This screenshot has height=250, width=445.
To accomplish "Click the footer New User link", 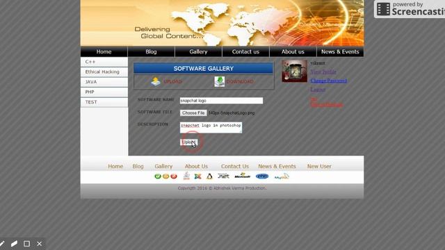I will [319, 167].
